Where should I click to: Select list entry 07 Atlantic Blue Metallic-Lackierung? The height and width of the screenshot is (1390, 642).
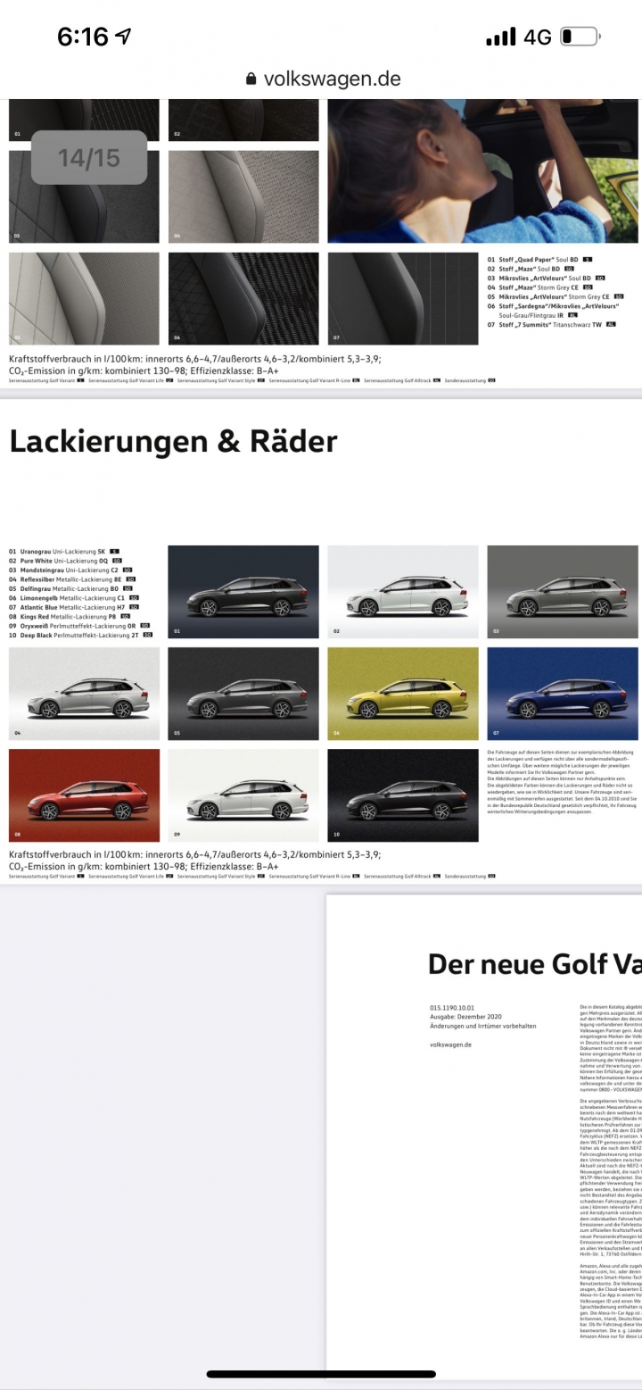pyautogui.click(x=73, y=607)
